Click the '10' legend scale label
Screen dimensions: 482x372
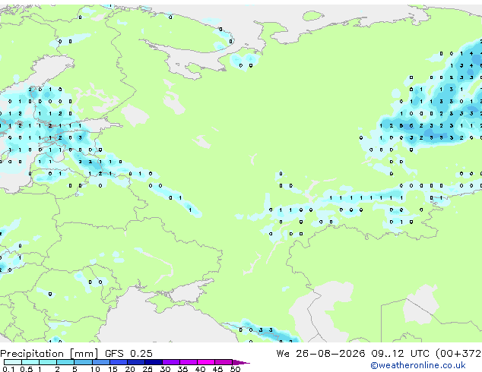[95, 369]
